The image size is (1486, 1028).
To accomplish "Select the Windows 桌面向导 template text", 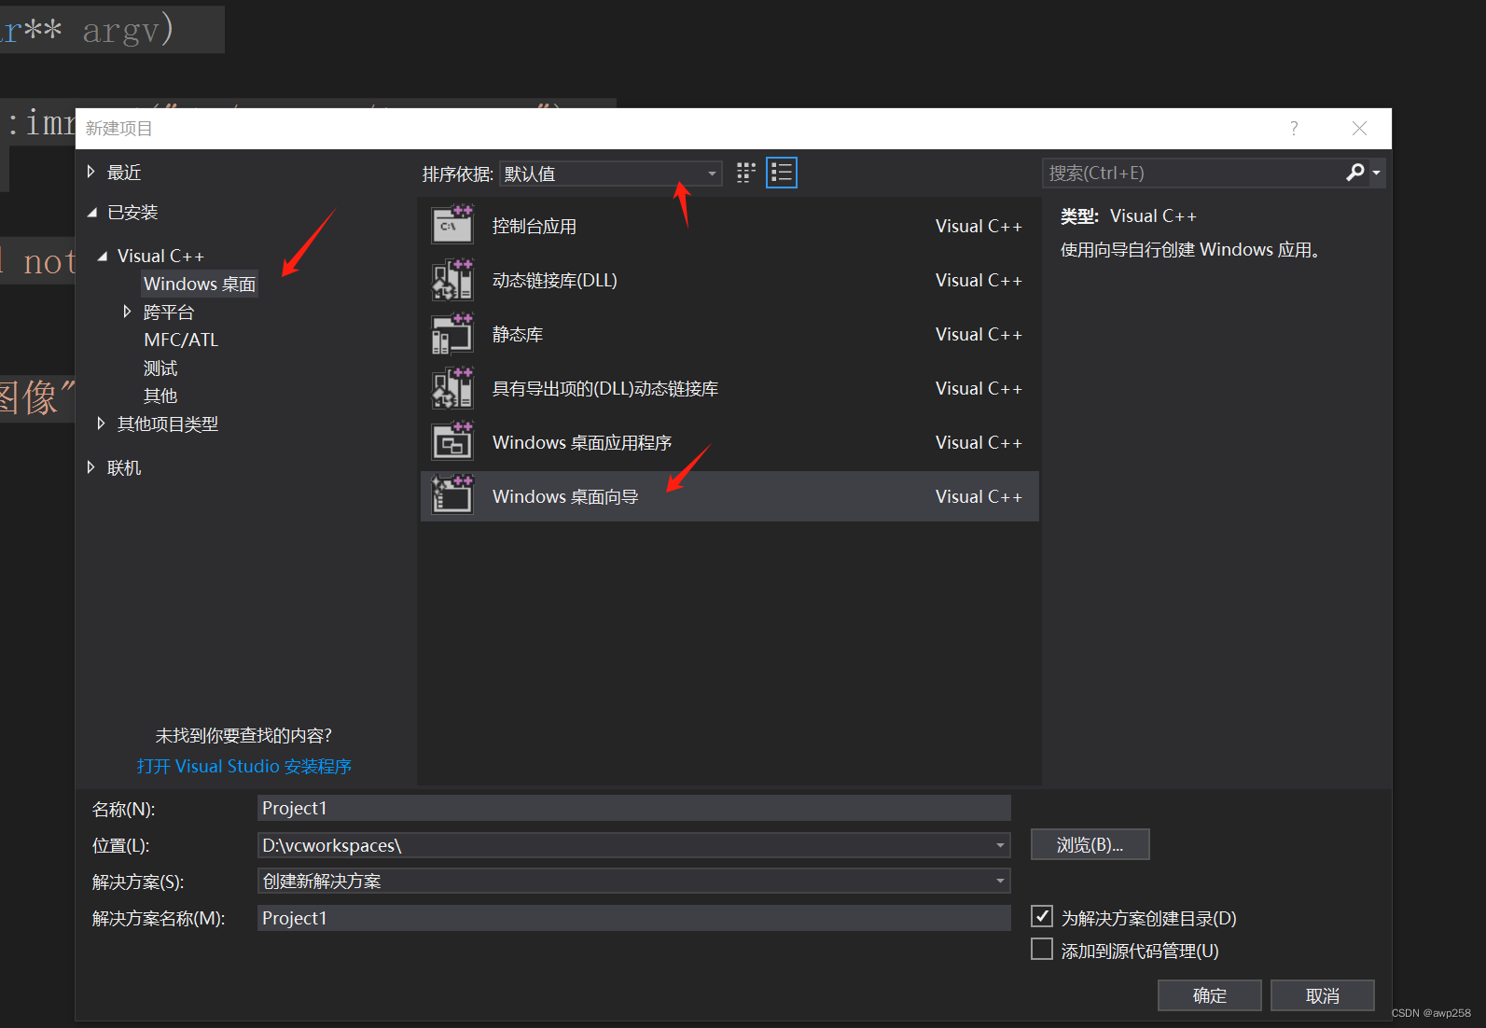I will (x=565, y=496).
